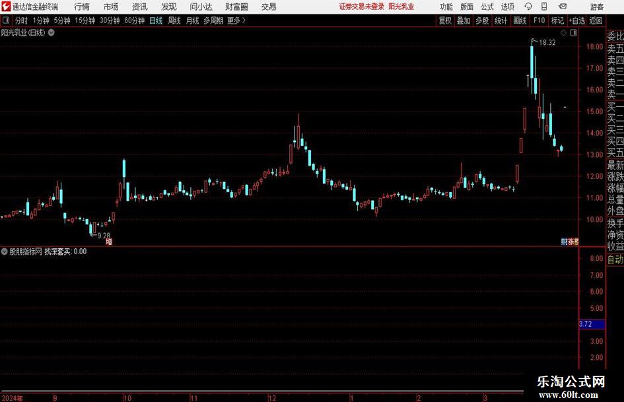Click the month 12 timeline marker
The image size is (624, 402).
click(272, 398)
